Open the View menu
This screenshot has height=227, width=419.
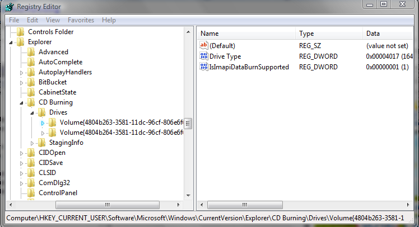point(53,20)
